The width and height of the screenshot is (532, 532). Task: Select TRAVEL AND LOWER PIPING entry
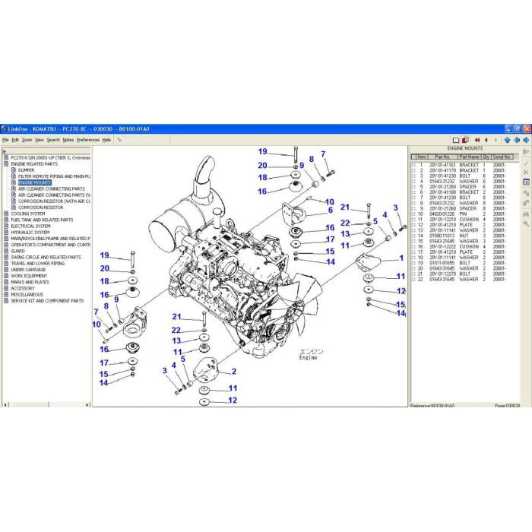38,263
